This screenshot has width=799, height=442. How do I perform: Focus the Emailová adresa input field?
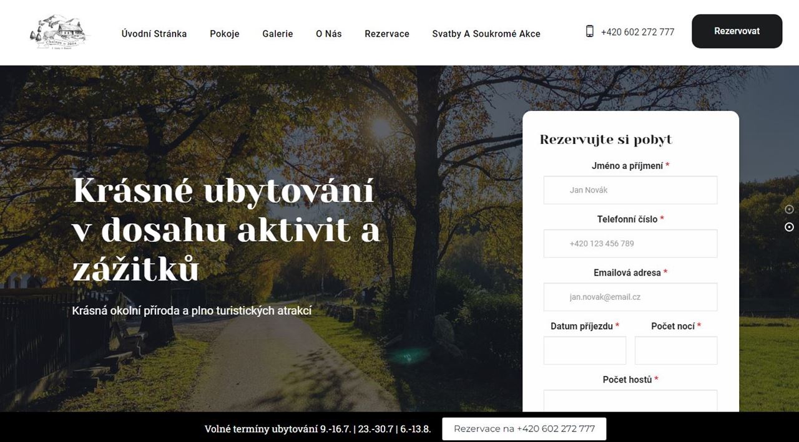(x=630, y=297)
